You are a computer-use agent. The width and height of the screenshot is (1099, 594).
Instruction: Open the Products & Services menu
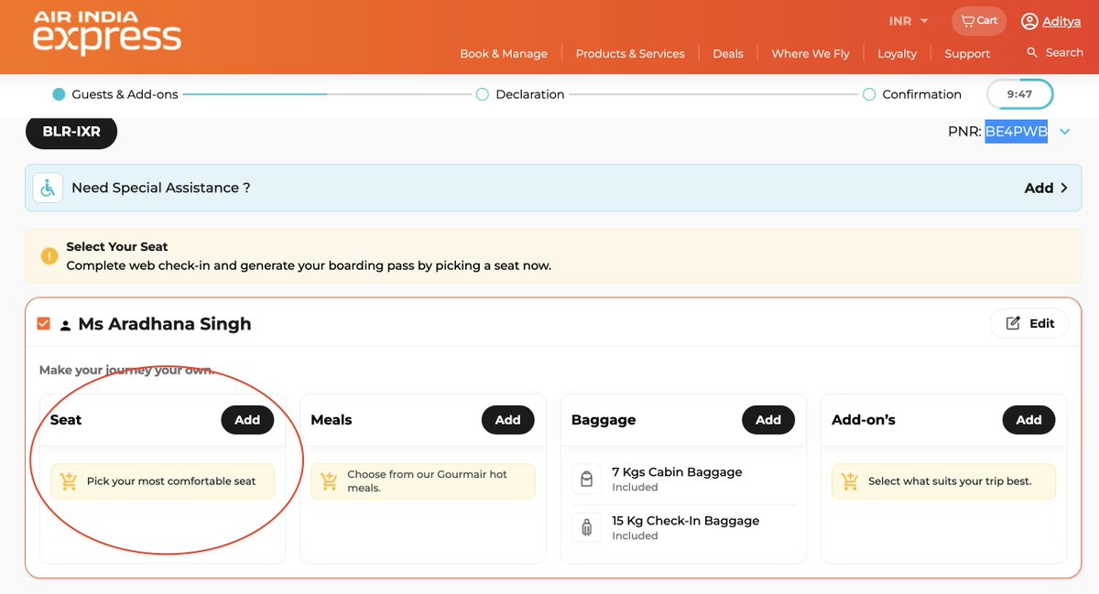point(630,54)
